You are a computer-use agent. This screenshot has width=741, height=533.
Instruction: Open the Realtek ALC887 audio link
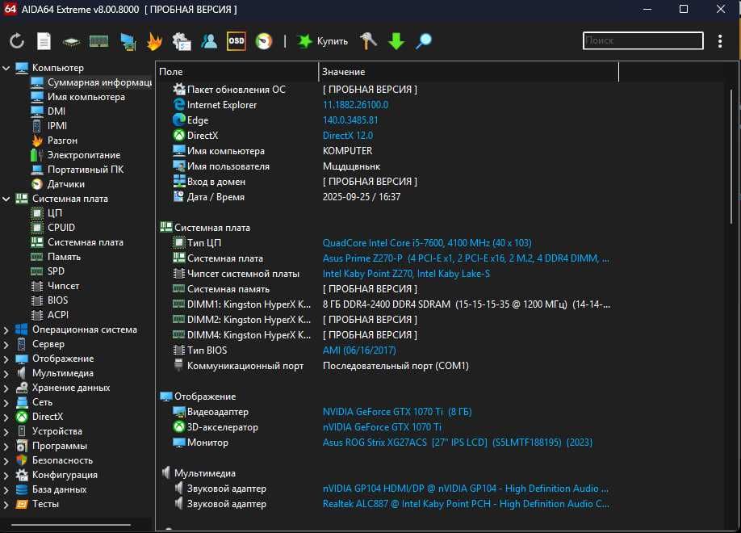click(466, 504)
